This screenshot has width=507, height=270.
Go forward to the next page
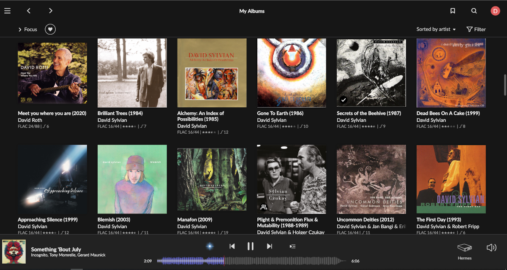click(51, 11)
